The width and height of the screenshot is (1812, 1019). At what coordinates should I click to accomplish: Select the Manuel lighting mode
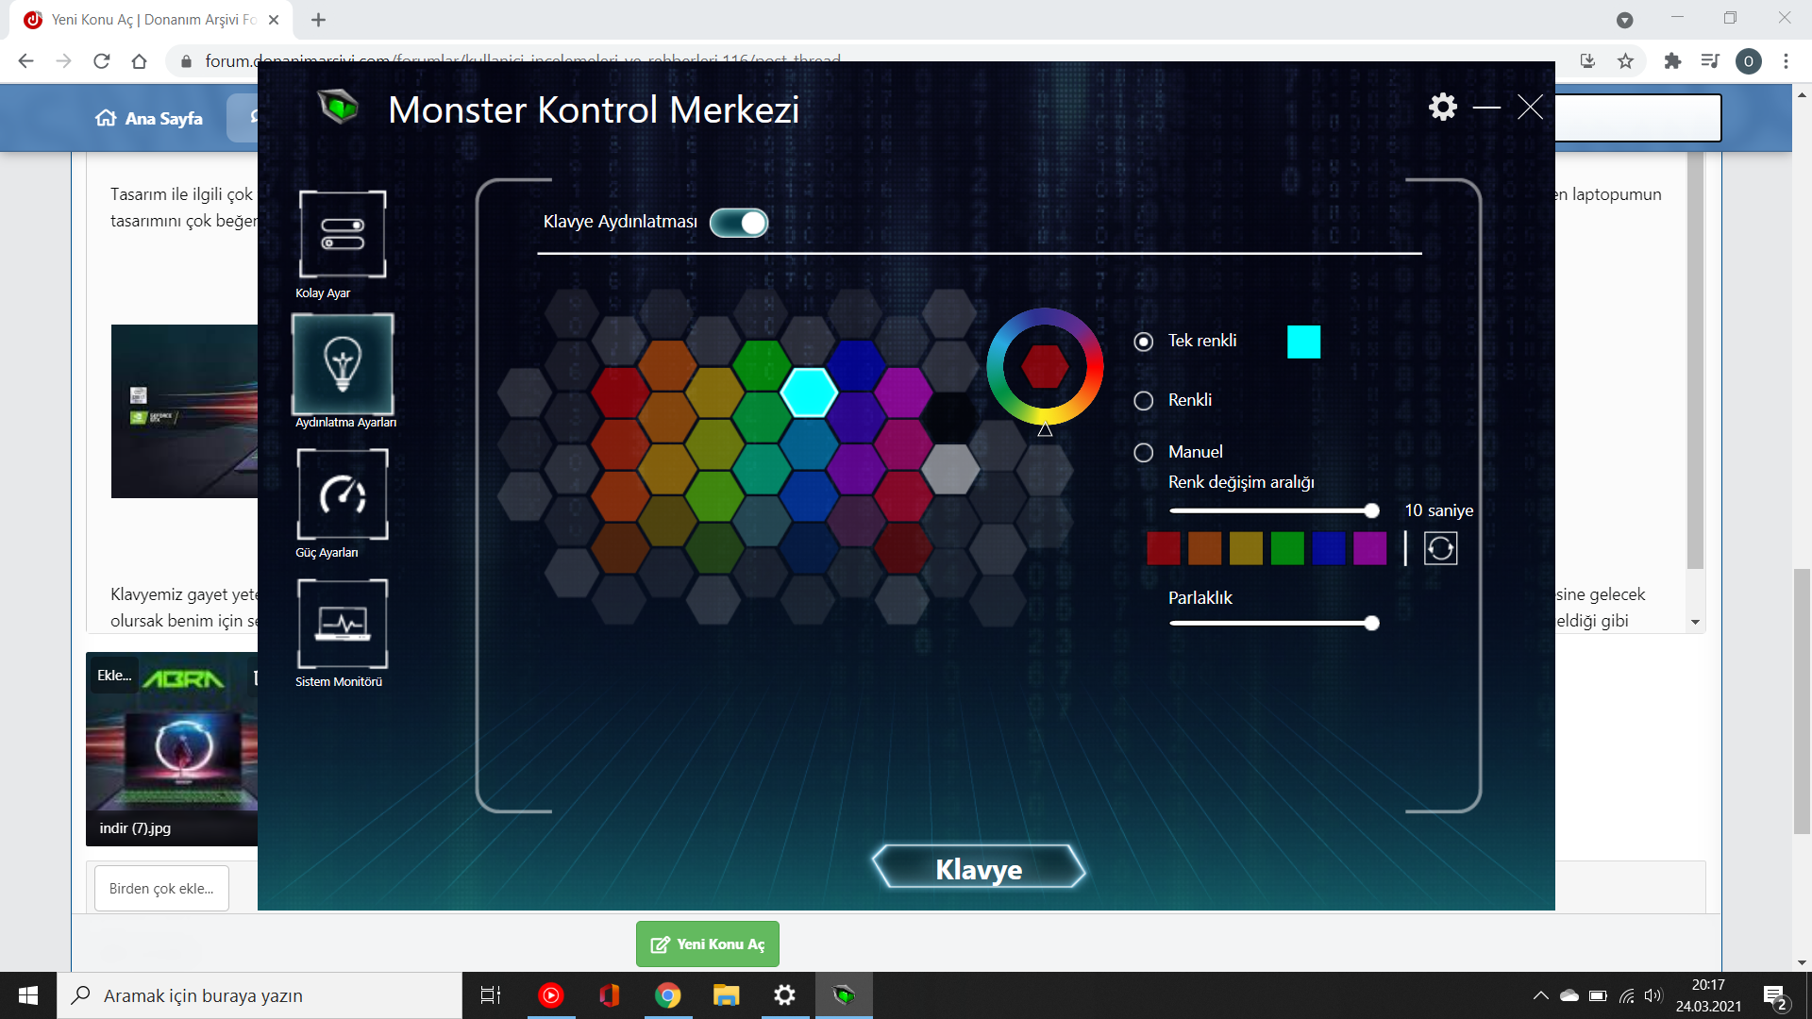[1144, 453]
